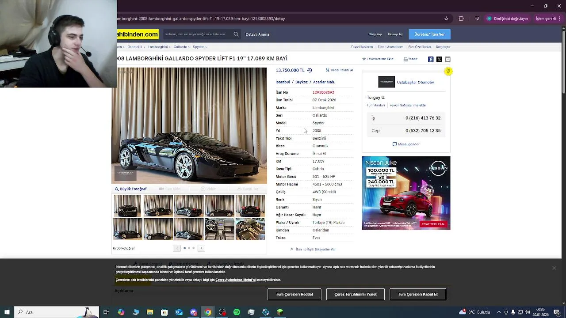Image resolution: width=566 pixels, height=318 pixels.
Task: Open Favori İlanlarım menu item
Action: pos(362,47)
